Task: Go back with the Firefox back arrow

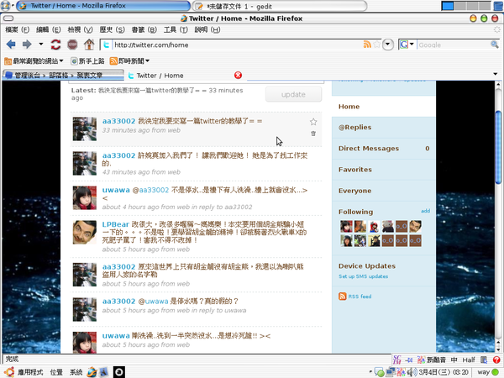Action: (11, 45)
